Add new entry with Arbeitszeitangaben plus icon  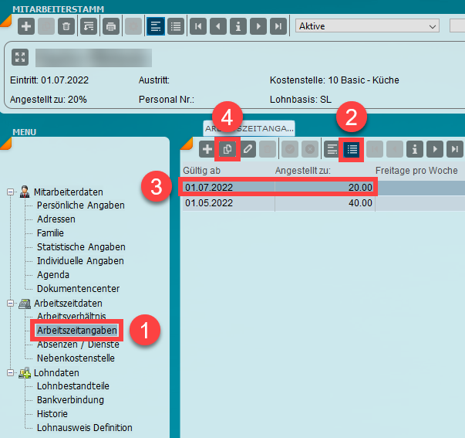point(207,149)
